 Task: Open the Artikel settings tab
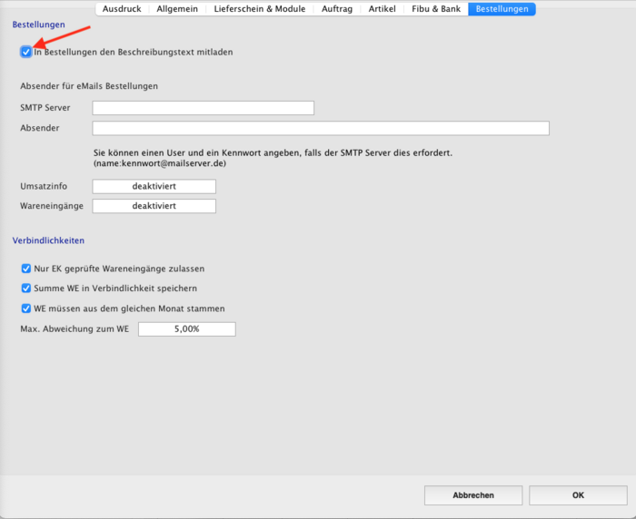(382, 9)
